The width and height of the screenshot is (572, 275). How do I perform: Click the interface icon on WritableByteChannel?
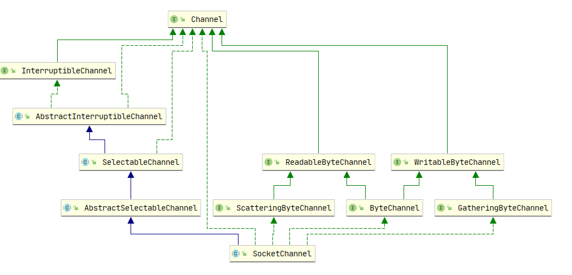(397, 162)
